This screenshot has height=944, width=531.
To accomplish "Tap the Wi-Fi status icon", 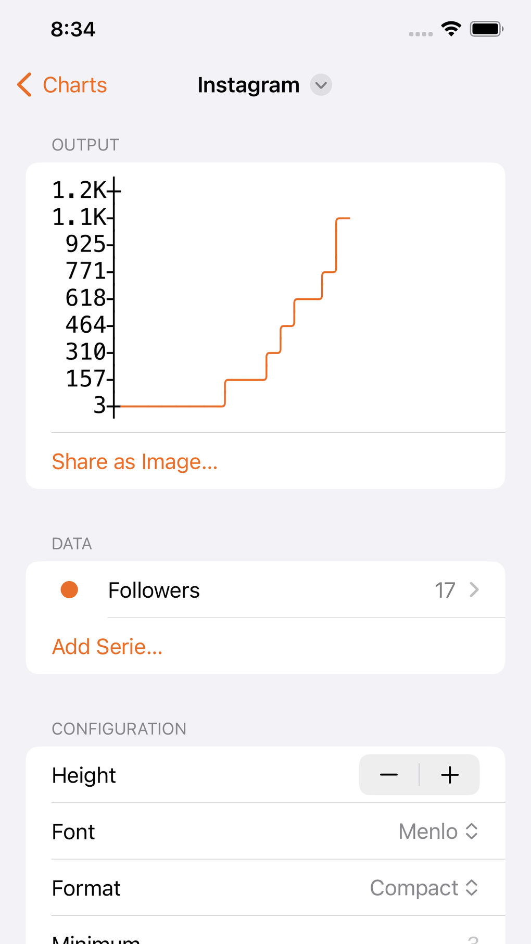I will click(x=451, y=29).
